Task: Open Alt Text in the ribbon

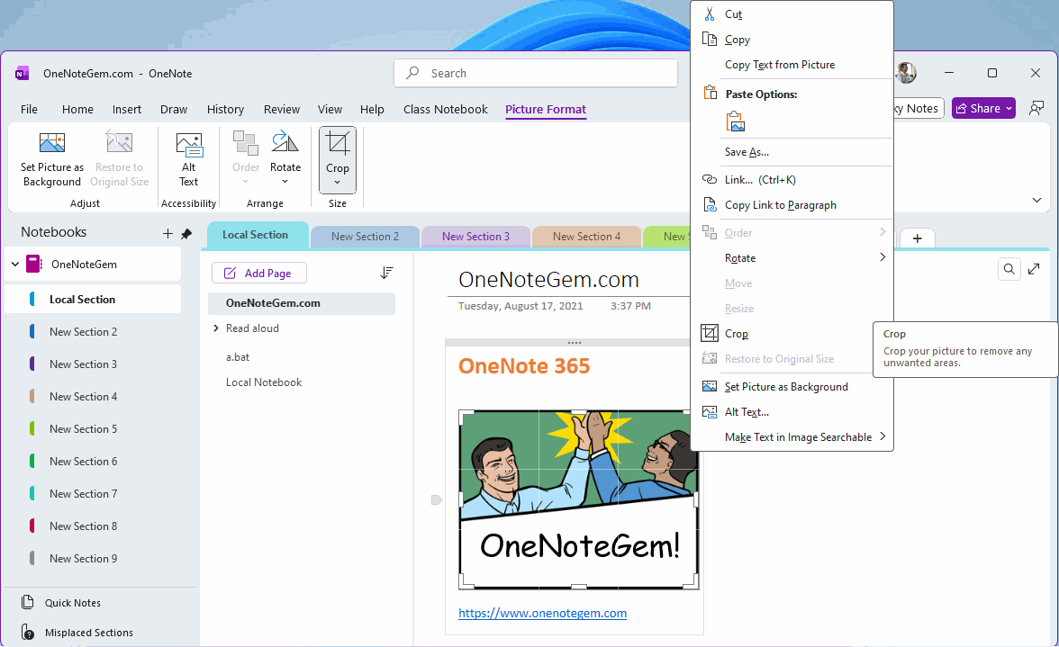Action: [x=188, y=158]
